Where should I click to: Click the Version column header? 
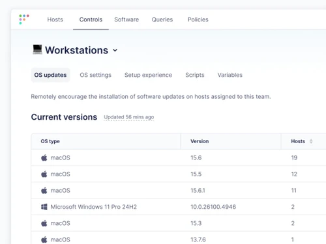(x=200, y=141)
